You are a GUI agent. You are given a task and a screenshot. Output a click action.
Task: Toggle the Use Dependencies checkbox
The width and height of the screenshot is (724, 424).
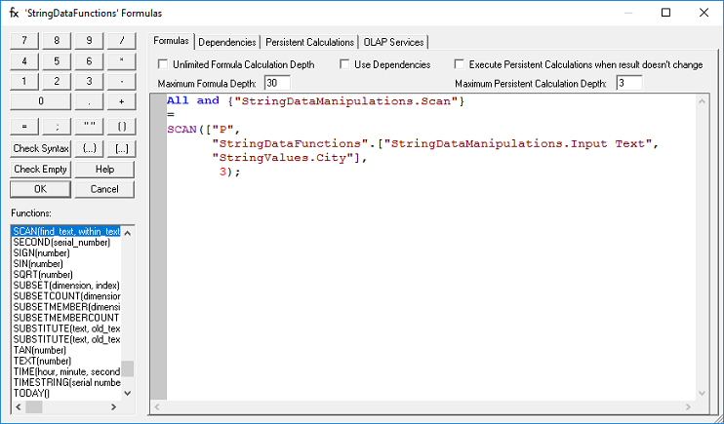(x=344, y=64)
